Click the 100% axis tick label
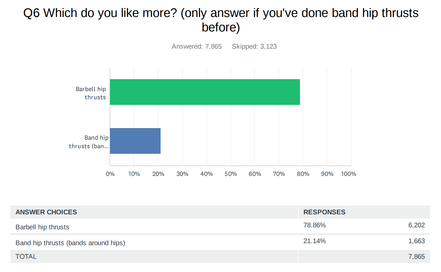 (x=349, y=174)
